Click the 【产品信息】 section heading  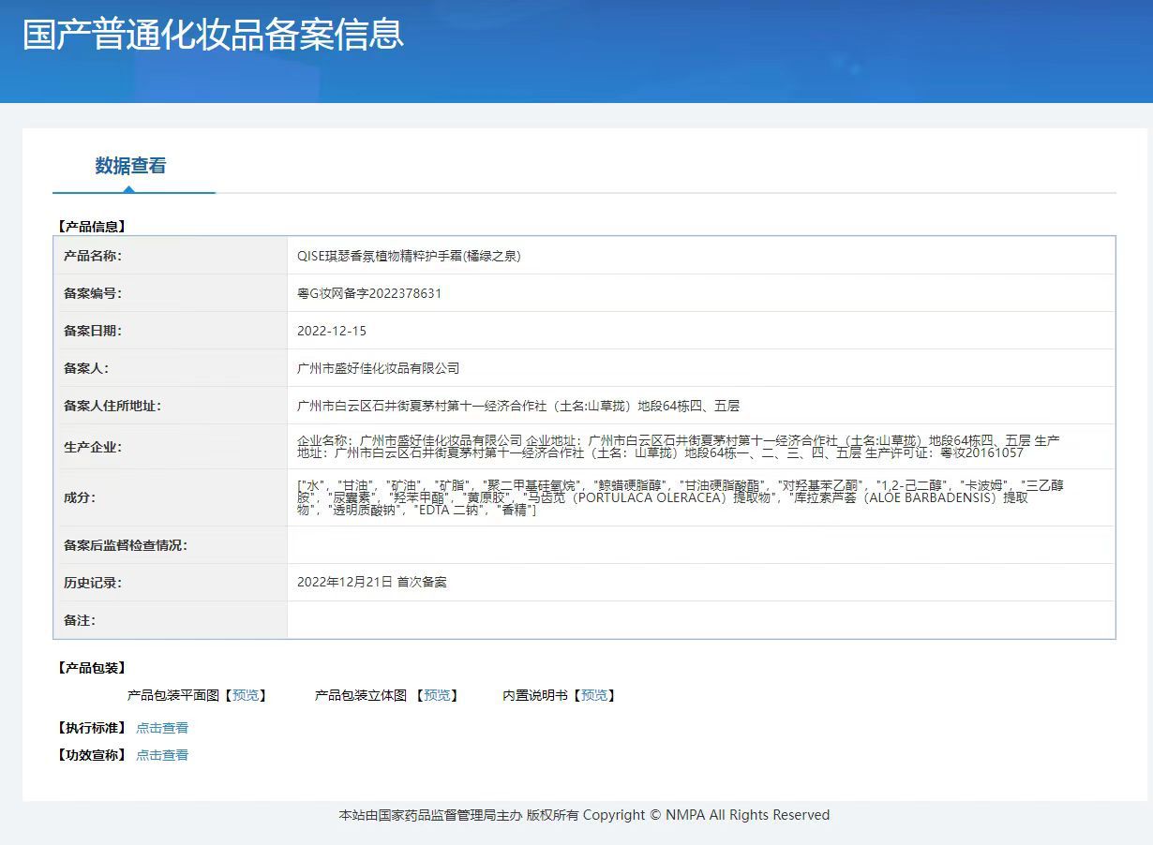(x=91, y=227)
